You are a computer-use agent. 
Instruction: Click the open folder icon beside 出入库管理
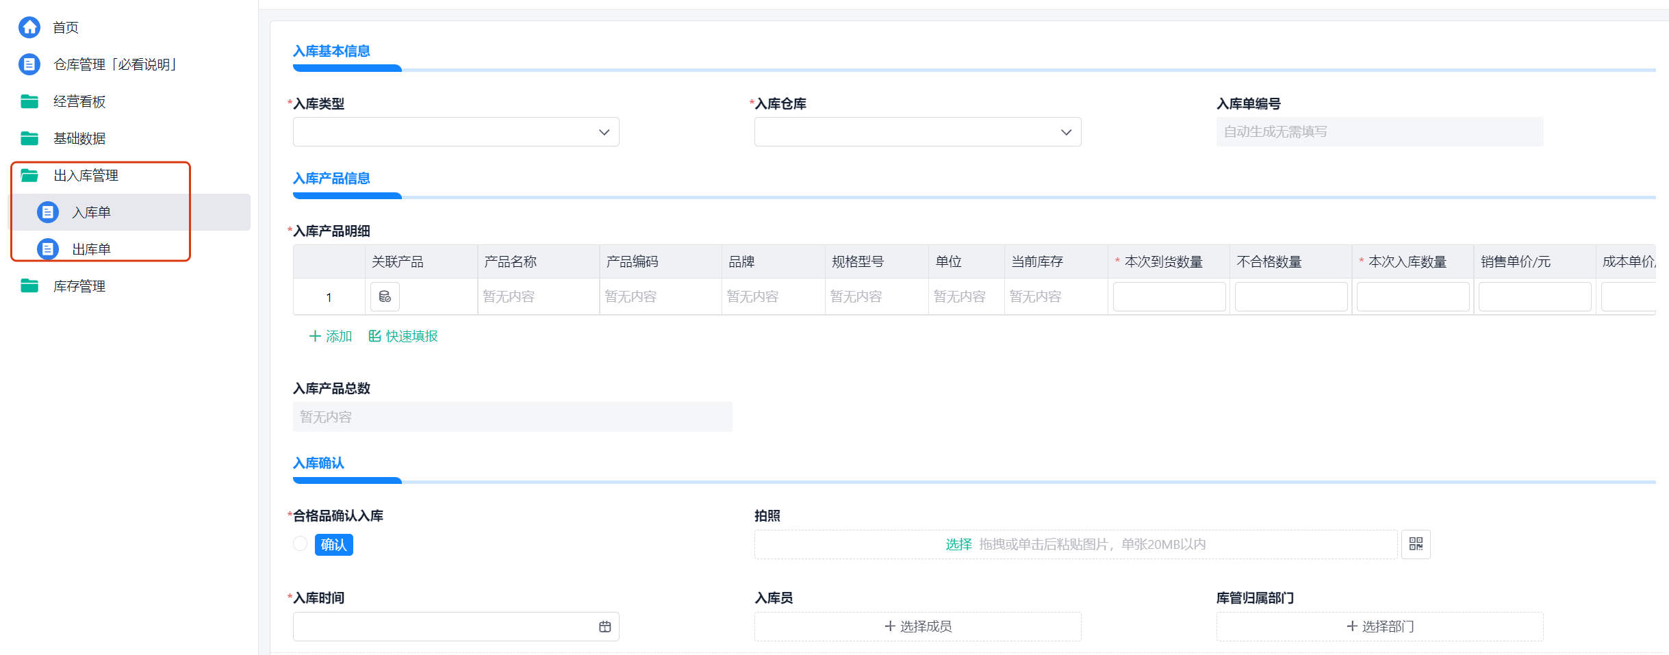click(x=29, y=175)
